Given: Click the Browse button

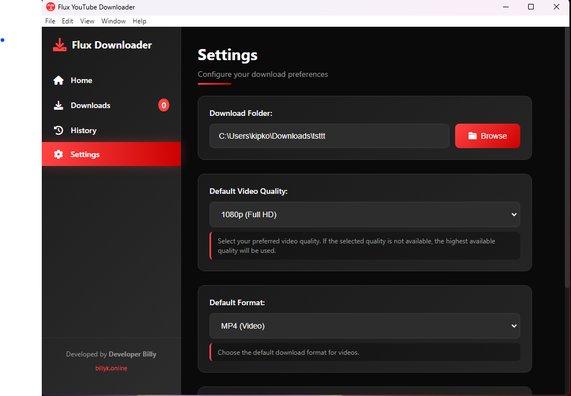Looking at the screenshot, I should tap(487, 136).
